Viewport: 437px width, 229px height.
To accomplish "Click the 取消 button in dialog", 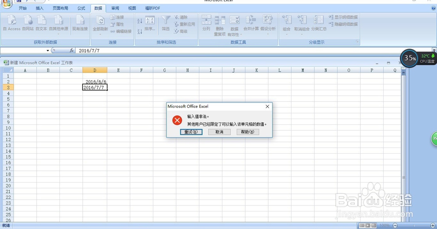I will pos(219,132).
